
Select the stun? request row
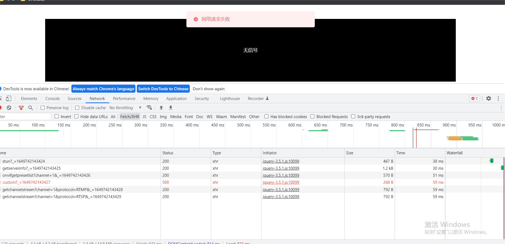tap(252, 161)
